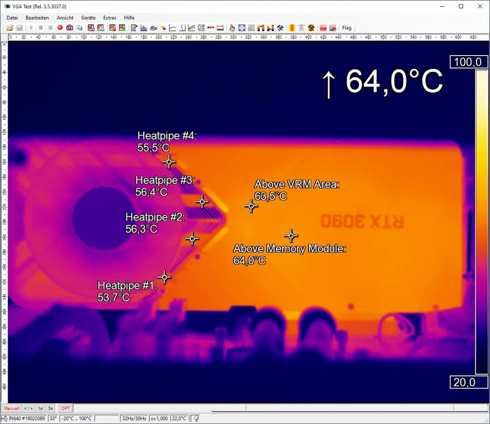The image size is (490, 424).
Task: Click the red case icon
Action: point(323,28)
